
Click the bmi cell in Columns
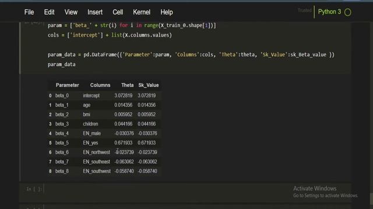pyautogui.click(x=87, y=114)
